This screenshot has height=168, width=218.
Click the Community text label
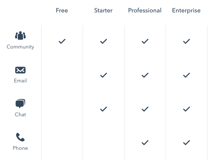[20, 47]
